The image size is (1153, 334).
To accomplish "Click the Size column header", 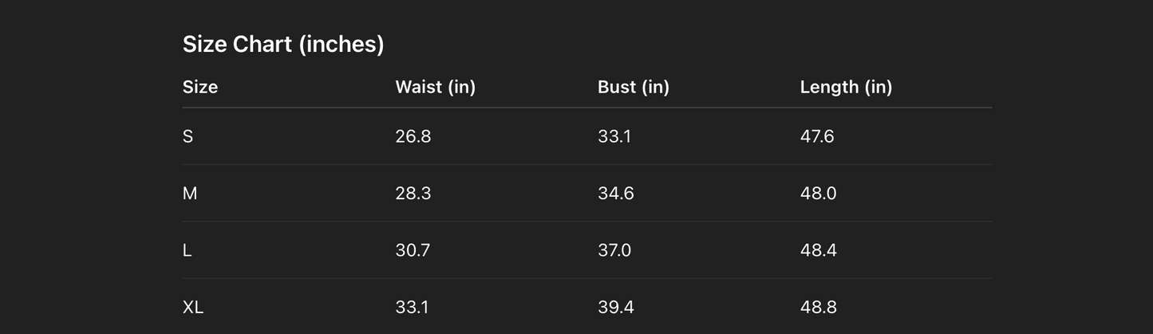I will [x=200, y=87].
